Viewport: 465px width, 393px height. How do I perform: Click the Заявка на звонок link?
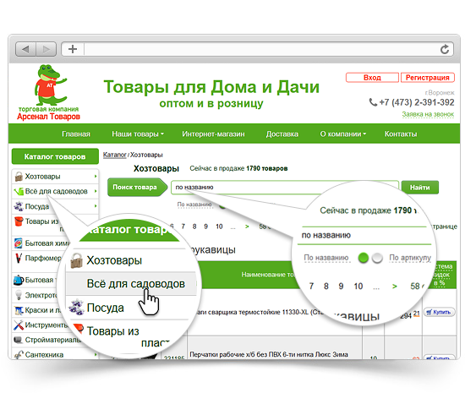pyautogui.click(x=428, y=114)
